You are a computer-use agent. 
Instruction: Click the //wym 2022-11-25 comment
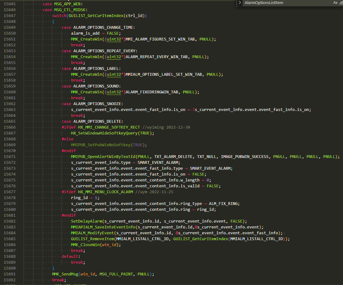coord(154,192)
